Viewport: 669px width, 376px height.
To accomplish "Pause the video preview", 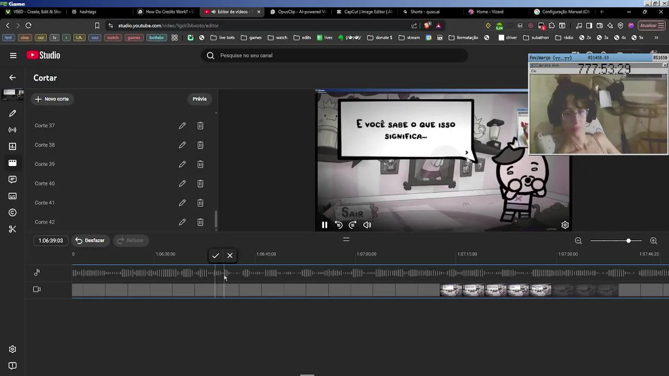I will click(x=325, y=225).
